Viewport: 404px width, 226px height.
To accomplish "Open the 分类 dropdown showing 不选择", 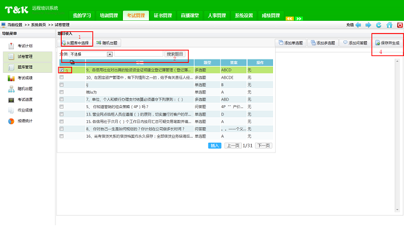I will [x=91, y=54].
